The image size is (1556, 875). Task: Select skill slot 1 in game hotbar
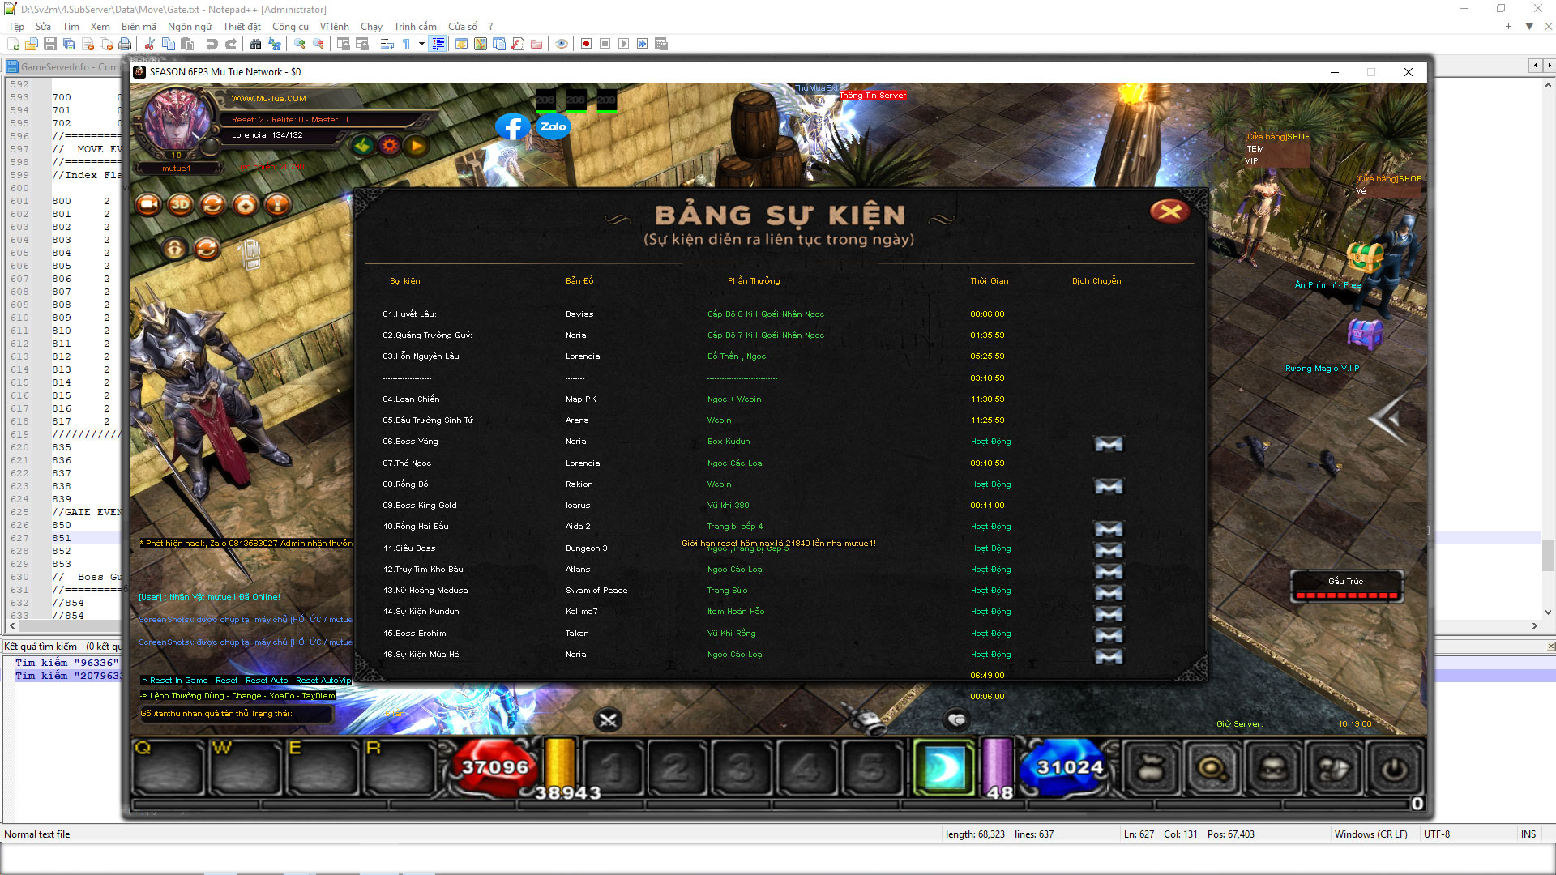613,768
